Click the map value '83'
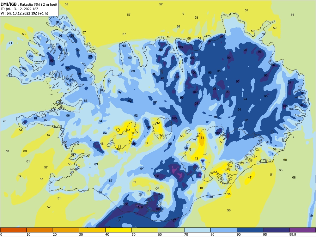This screenshot has height=237, width=316. [96, 164]
